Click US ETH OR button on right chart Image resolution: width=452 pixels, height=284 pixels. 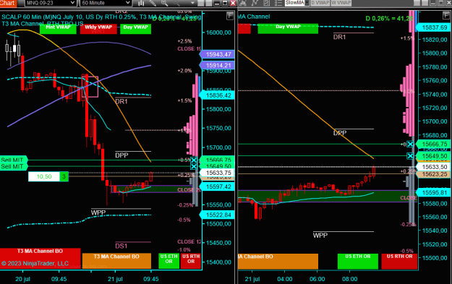point(358,262)
